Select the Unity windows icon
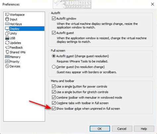This screenshot has height=134, width=157. coord(7,33)
